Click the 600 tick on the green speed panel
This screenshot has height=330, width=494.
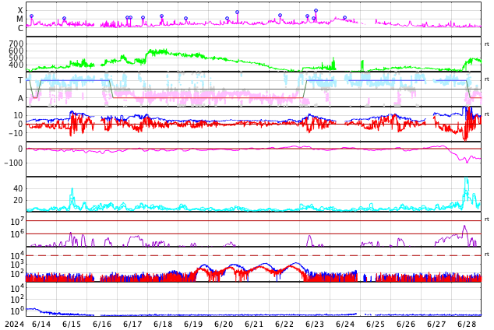[16, 51]
